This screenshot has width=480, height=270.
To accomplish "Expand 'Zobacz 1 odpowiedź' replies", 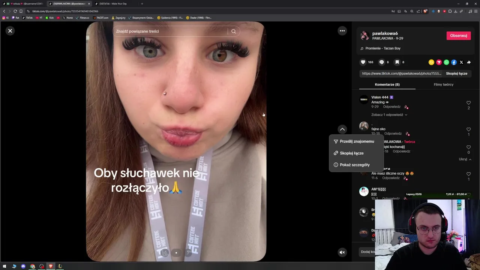I will (389, 115).
